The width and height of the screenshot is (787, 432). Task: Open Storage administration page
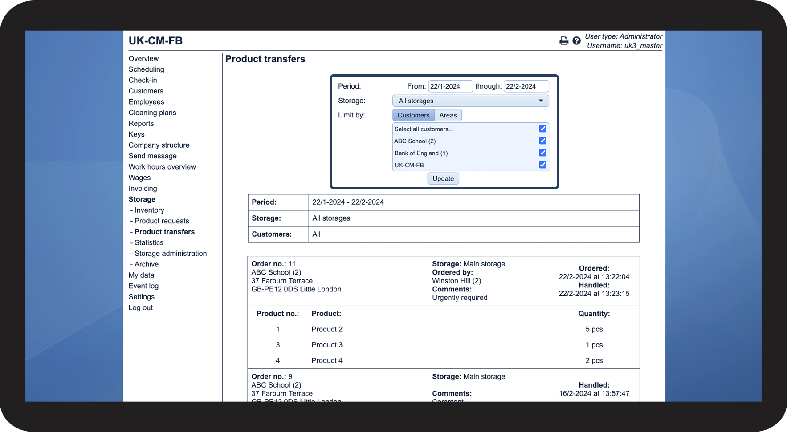[171, 254]
